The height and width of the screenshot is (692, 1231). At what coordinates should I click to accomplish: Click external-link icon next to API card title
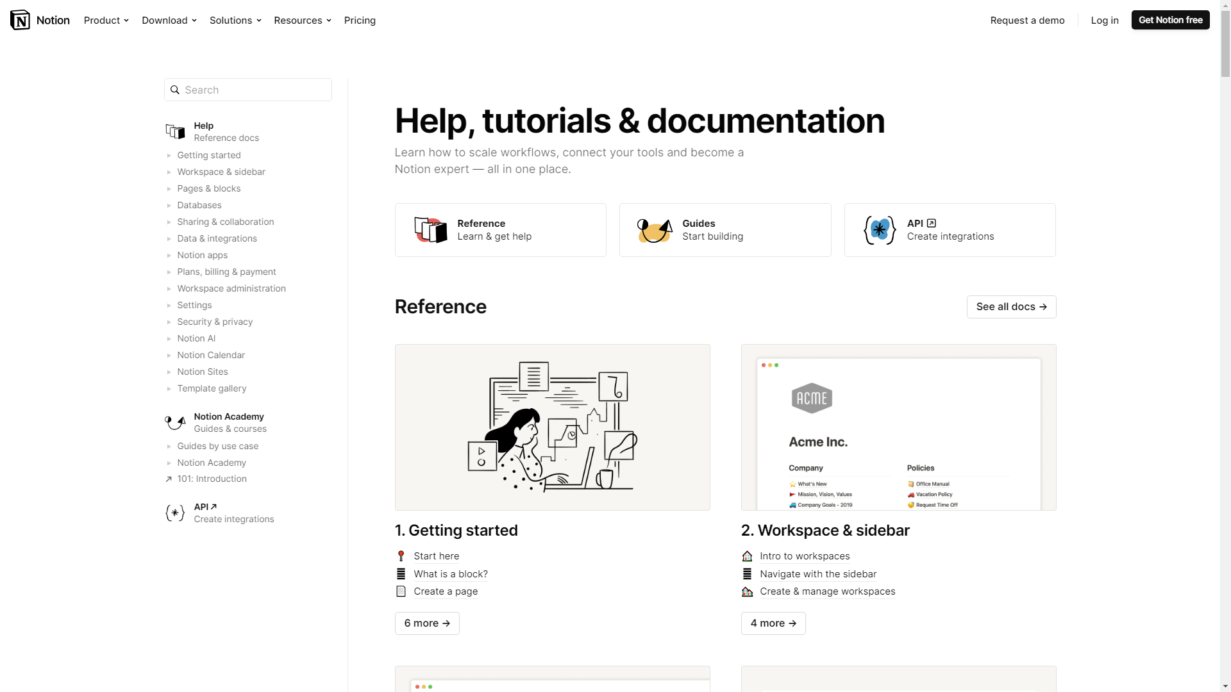932,223
